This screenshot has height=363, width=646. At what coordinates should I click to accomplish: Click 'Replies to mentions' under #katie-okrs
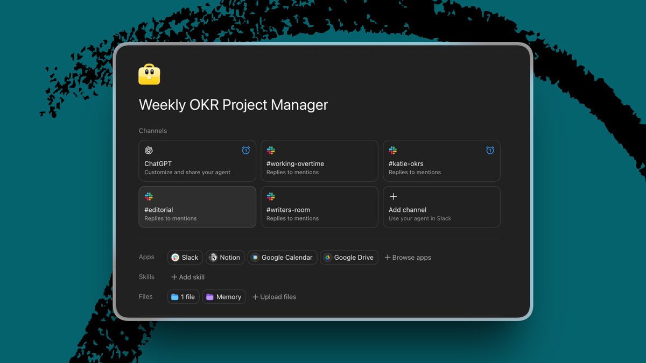pyautogui.click(x=415, y=173)
